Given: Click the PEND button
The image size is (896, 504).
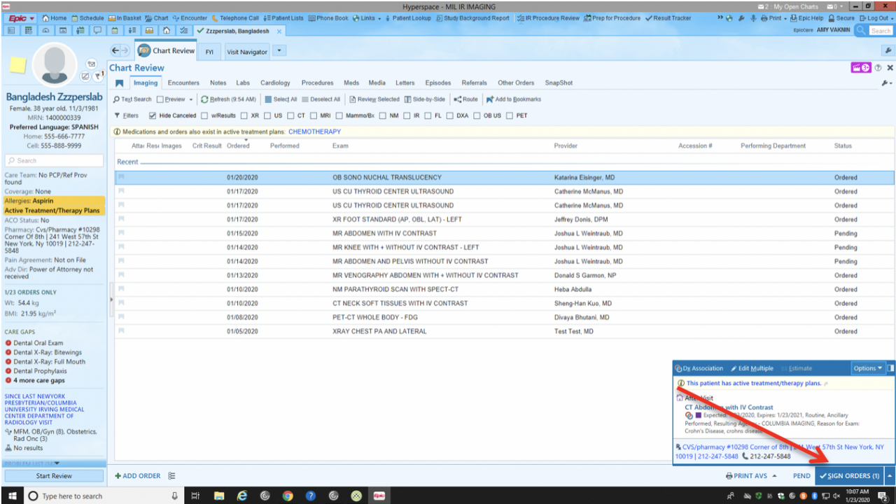Looking at the screenshot, I should (x=801, y=476).
